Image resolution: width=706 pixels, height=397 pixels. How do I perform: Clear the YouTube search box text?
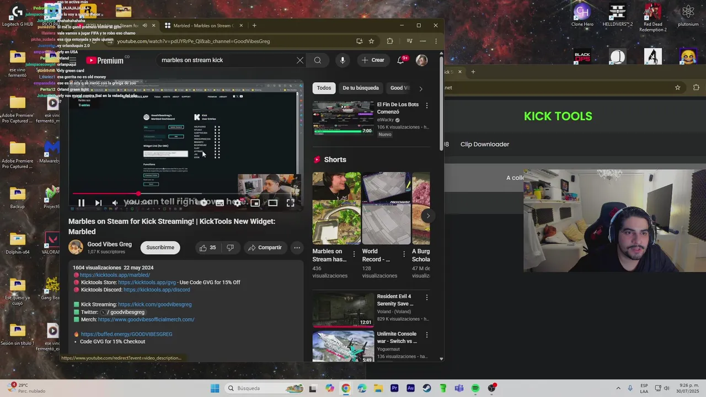[x=300, y=60]
